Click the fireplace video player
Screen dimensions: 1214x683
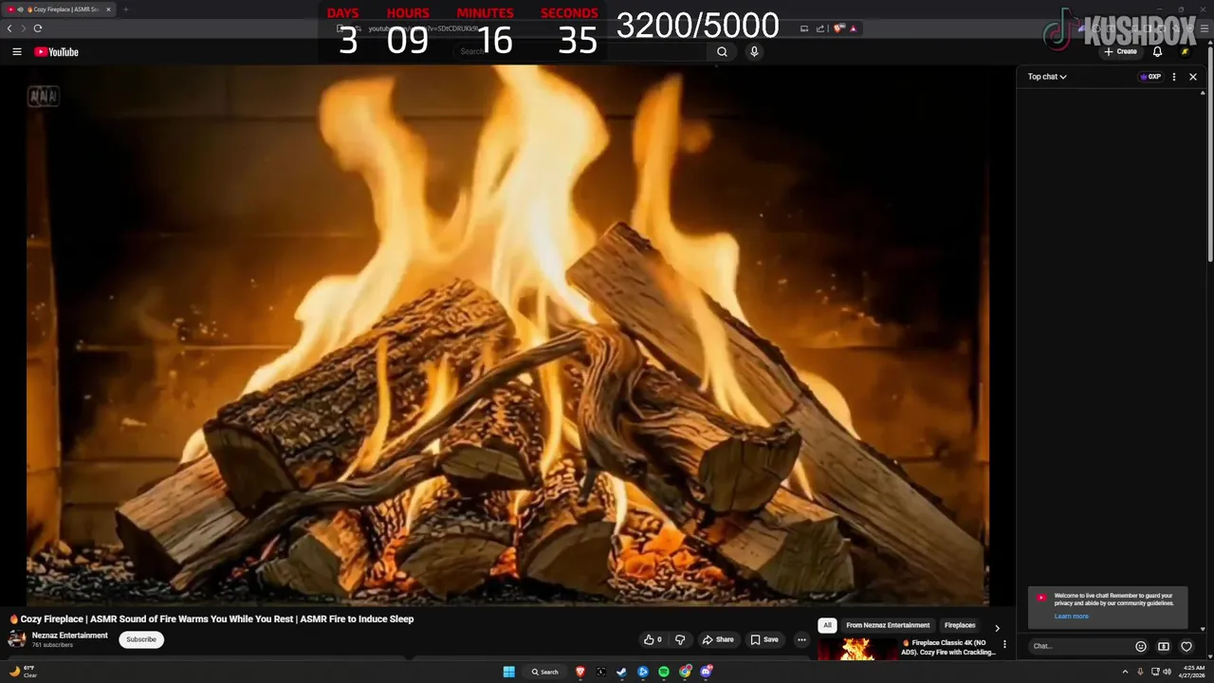point(507,337)
